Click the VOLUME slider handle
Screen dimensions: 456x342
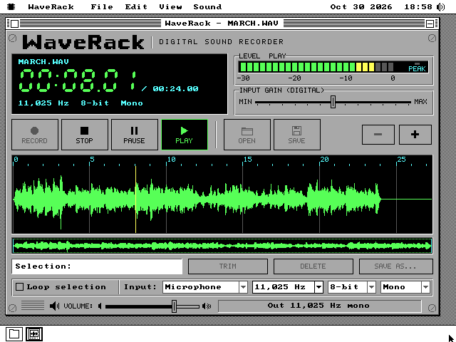click(x=174, y=306)
